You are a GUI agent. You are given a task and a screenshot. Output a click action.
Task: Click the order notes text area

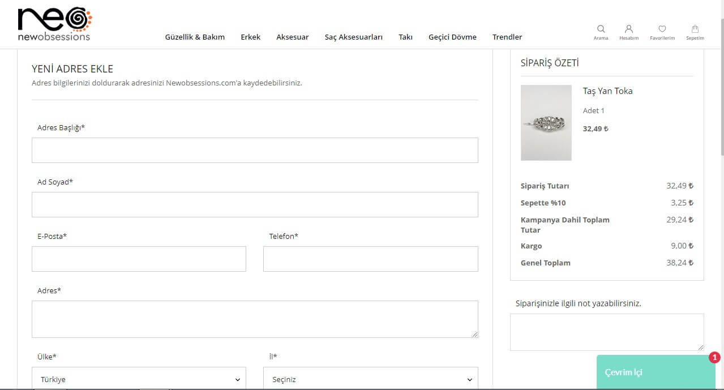606,332
